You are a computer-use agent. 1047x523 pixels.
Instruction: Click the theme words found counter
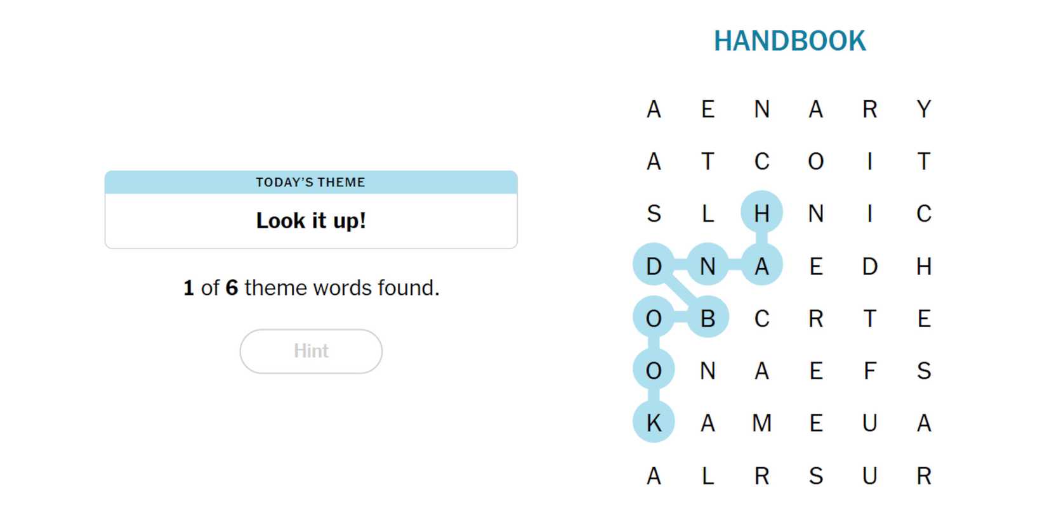tap(311, 288)
